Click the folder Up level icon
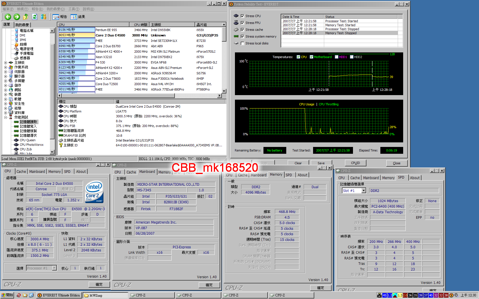The width and height of the screenshot is (479, 299). pos(26,17)
